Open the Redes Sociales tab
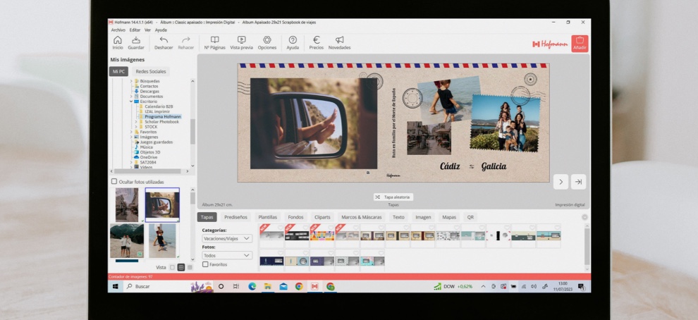The width and height of the screenshot is (698, 320). point(152,72)
